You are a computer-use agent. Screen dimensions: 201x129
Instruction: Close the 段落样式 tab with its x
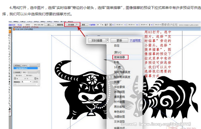[x=29, y=65]
